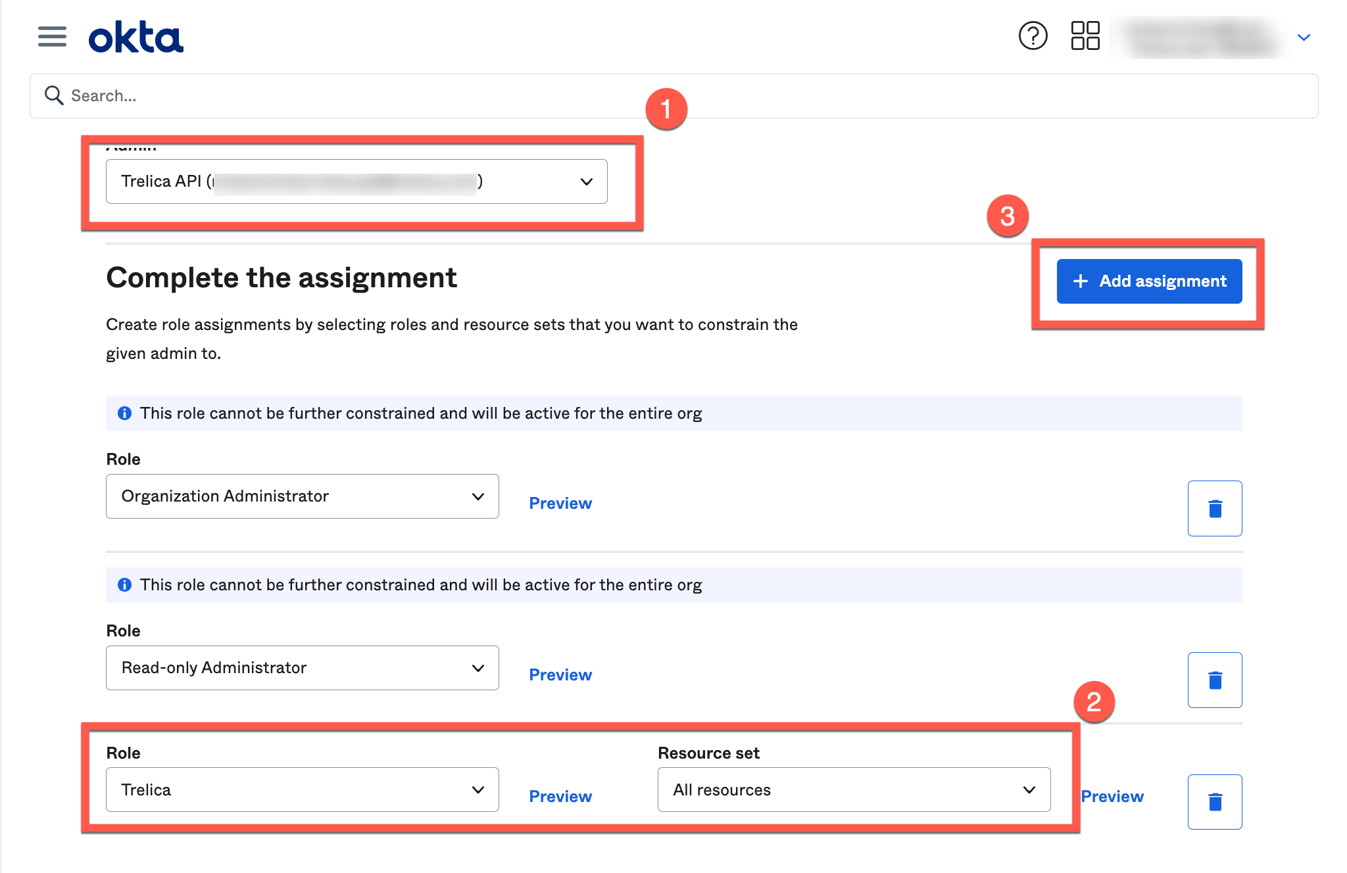Open the Organization Administrator role dropdown
This screenshot has width=1347, height=873.
[302, 496]
